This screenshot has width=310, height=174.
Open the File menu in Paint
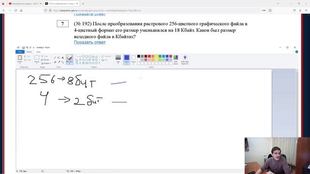(x=20, y=52)
